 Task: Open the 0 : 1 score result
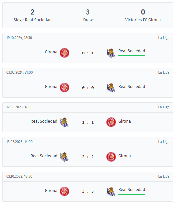(x=88, y=53)
